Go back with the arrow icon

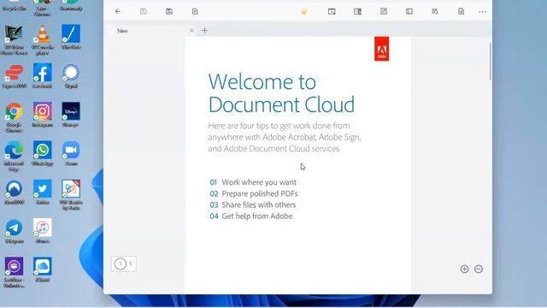coord(118,11)
